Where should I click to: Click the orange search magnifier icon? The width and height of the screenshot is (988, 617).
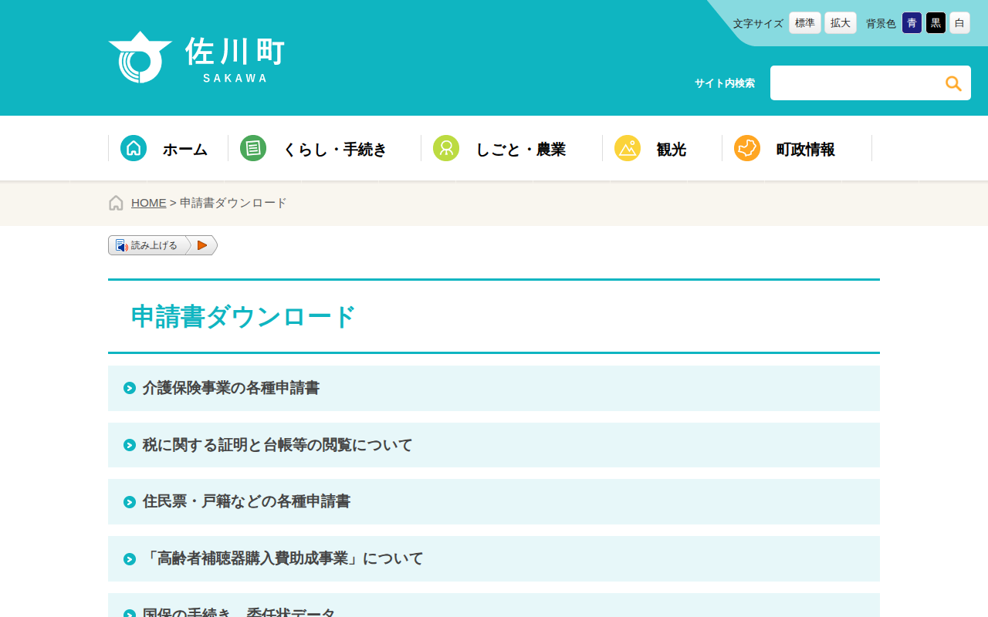[x=953, y=83]
